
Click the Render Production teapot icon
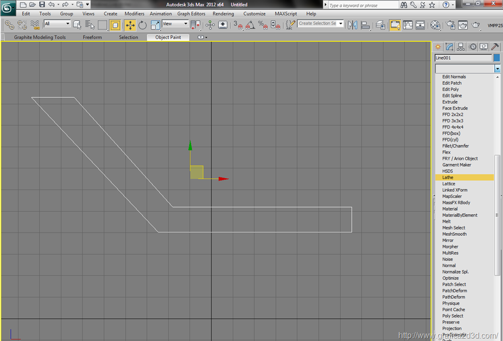tap(475, 25)
